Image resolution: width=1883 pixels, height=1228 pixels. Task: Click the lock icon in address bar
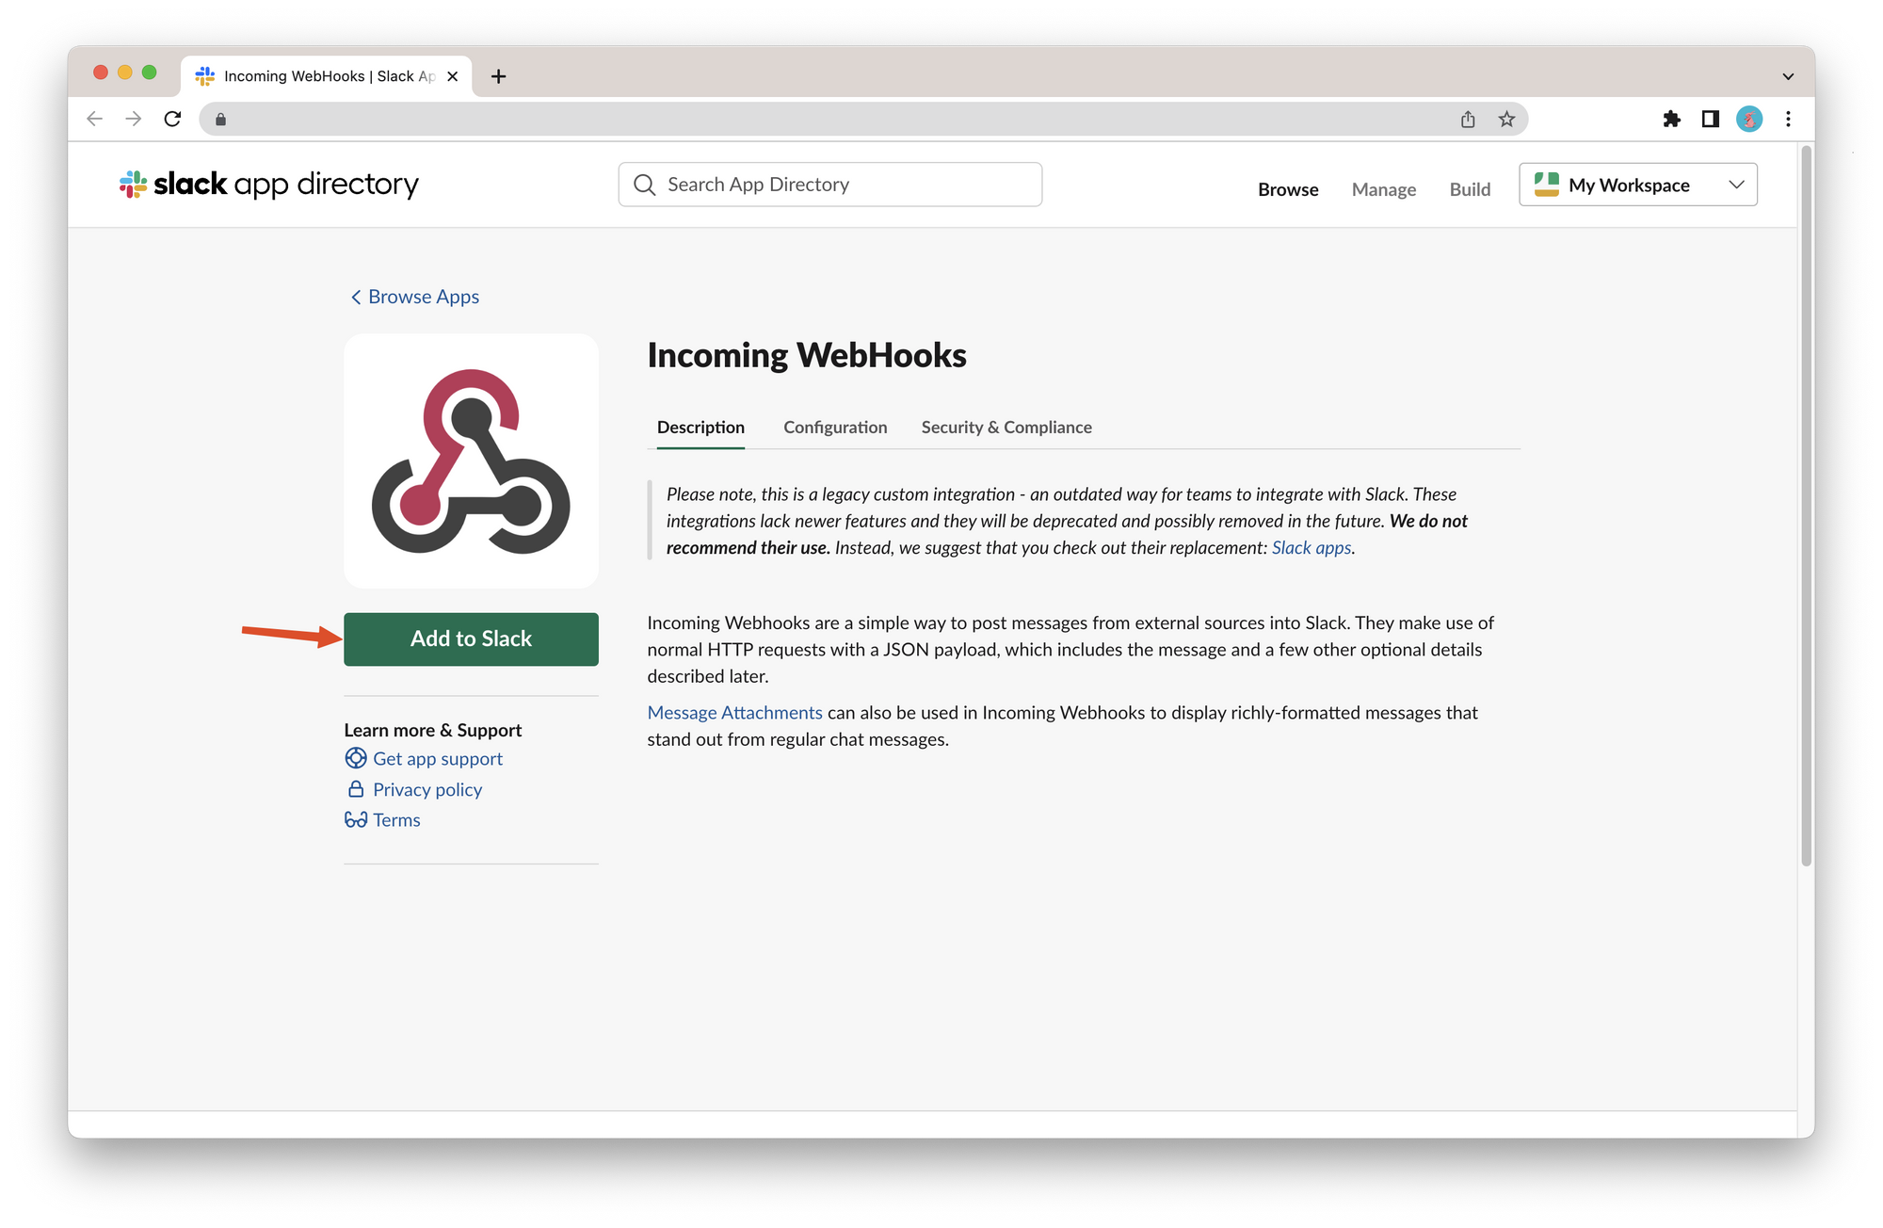[x=220, y=119]
